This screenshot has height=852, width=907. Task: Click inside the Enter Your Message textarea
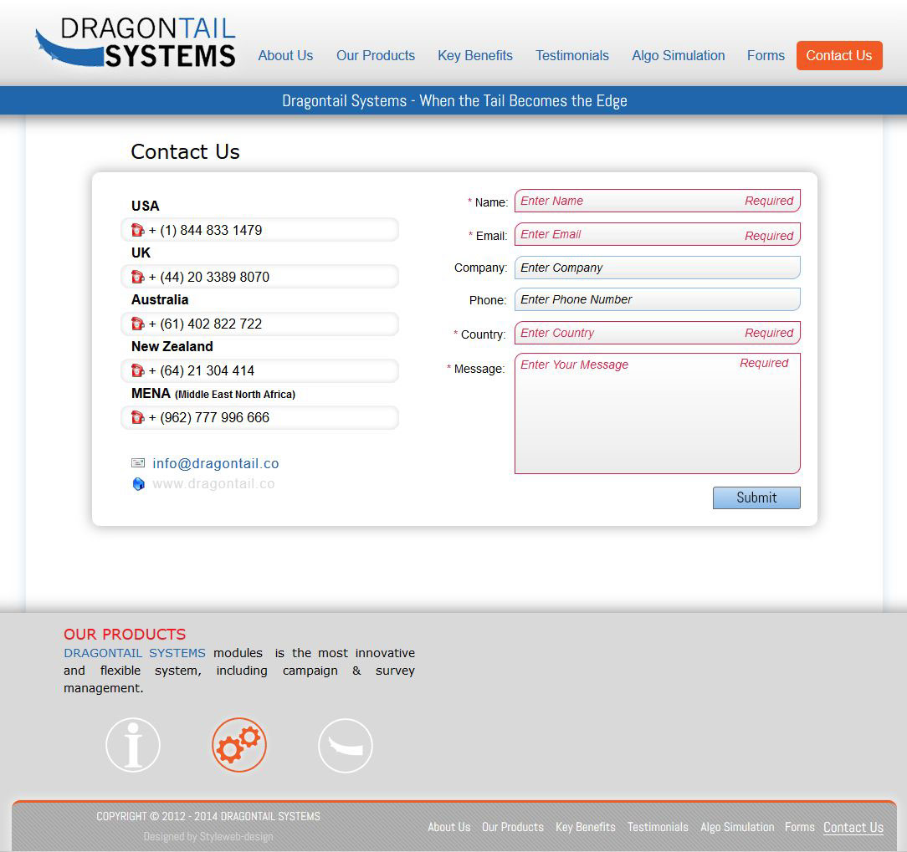pyautogui.click(x=658, y=413)
